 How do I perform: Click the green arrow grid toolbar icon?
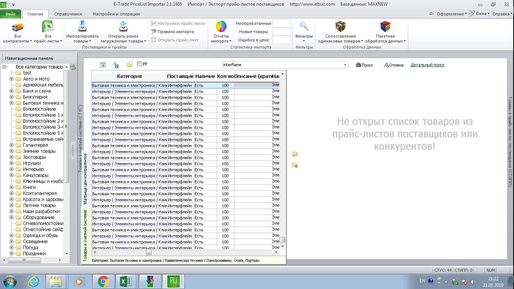[103, 65]
